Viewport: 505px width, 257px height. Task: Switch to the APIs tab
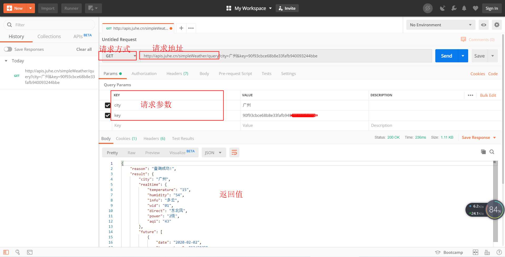[x=83, y=36]
